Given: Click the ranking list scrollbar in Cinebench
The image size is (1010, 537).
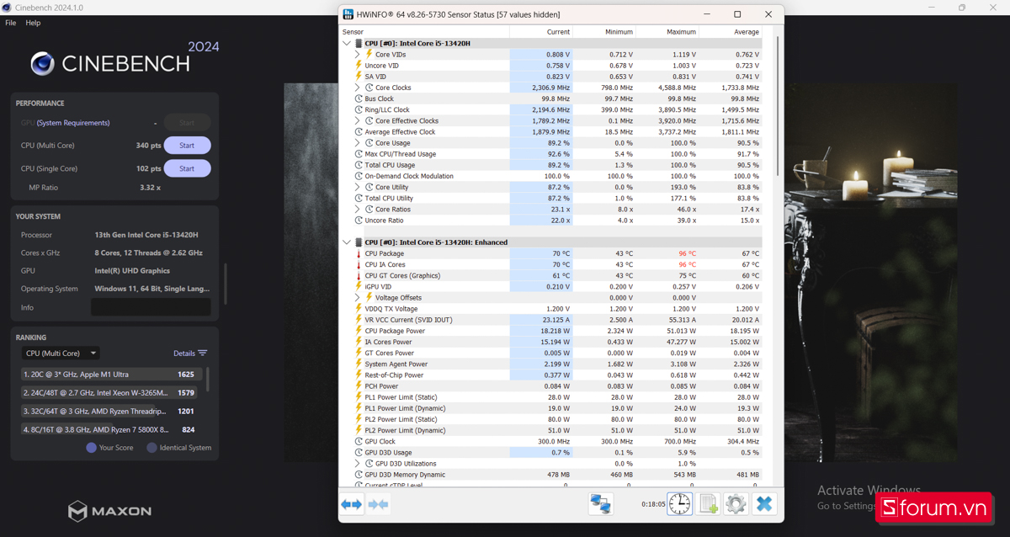Looking at the screenshot, I should point(208,379).
